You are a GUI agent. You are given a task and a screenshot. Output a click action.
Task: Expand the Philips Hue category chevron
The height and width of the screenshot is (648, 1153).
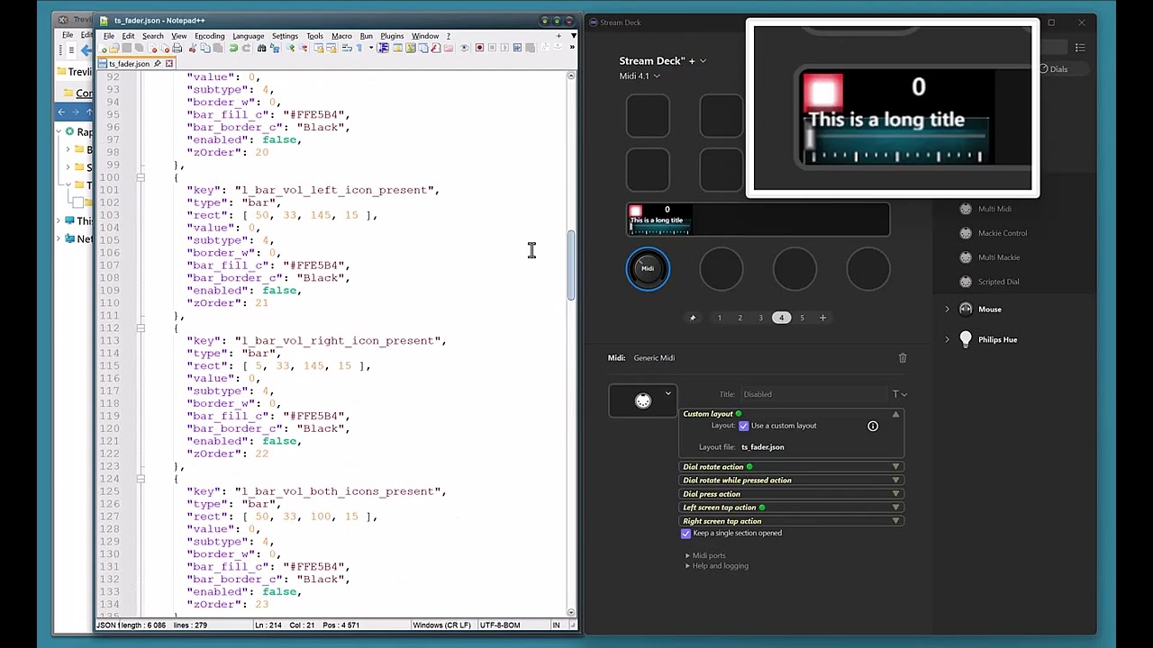point(947,339)
